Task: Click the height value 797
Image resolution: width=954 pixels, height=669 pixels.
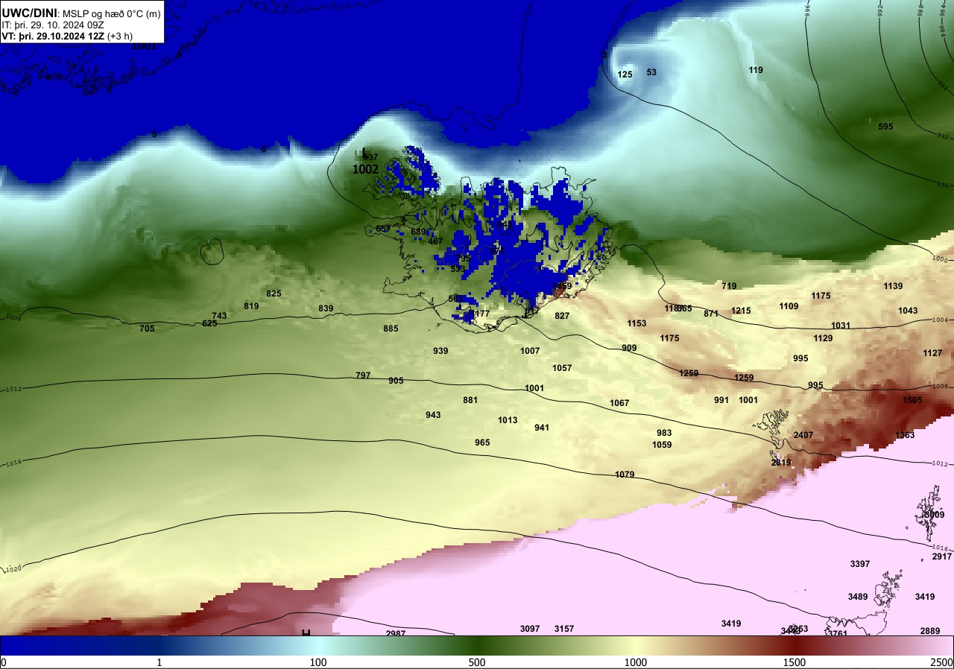Action: pyautogui.click(x=363, y=375)
